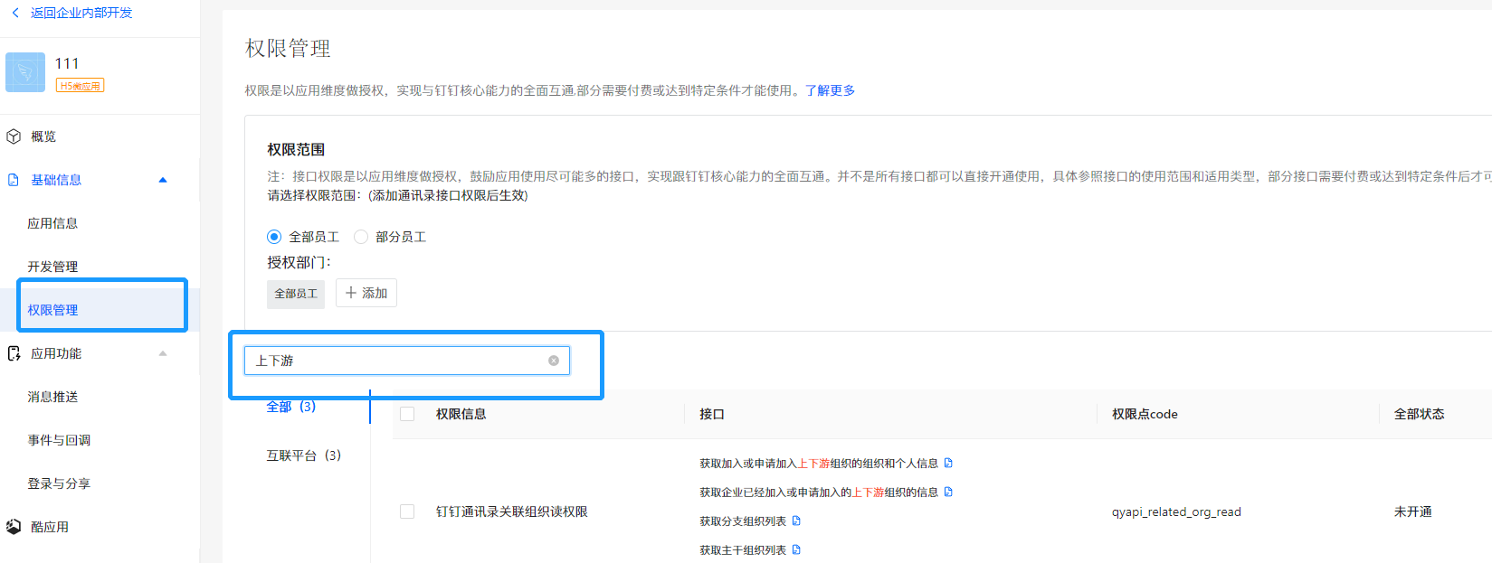Open doc icon for 获取企业已经加入或申请加入的上下游组织的信息
This screenshot has width=1492, height=563.
pyautogui.click(x=948, y=492)
